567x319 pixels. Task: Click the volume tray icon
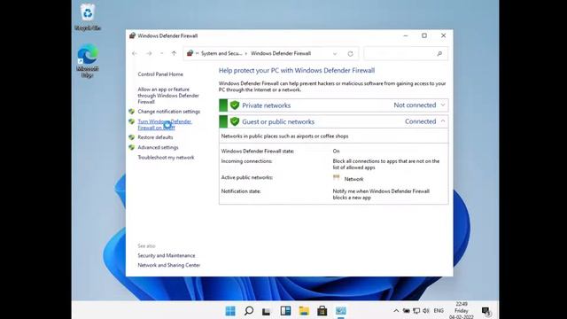coord(426,311)
